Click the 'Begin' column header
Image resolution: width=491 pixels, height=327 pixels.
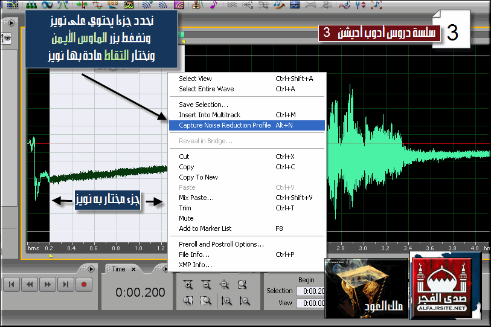coord(306,280)
